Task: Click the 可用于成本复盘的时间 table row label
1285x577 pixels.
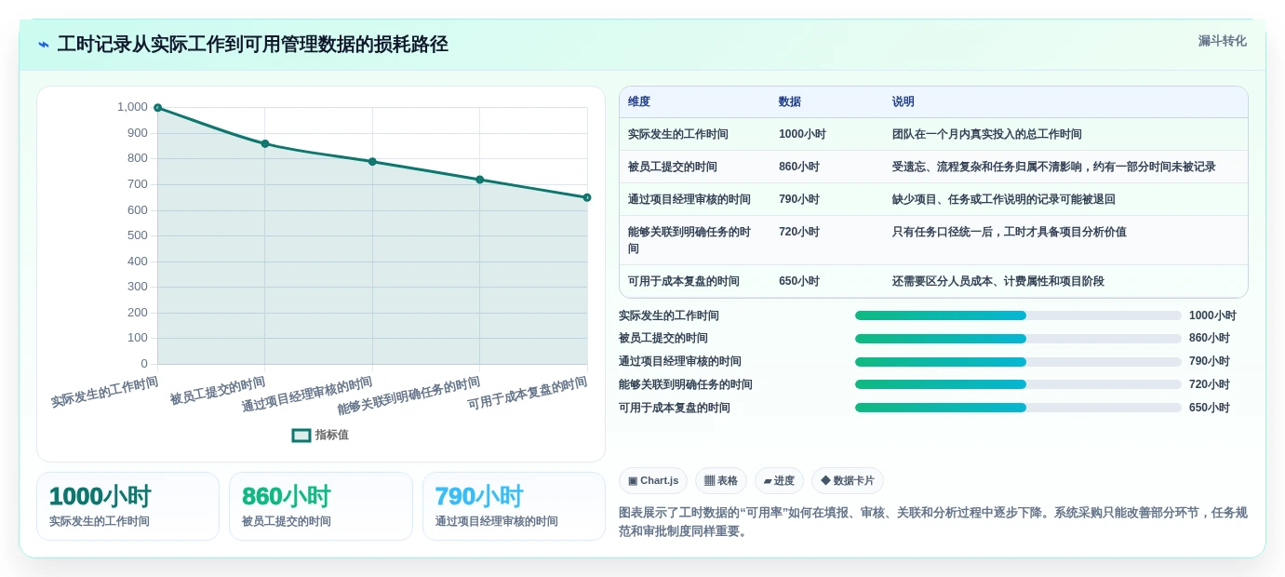Action: tap(684, 281)
